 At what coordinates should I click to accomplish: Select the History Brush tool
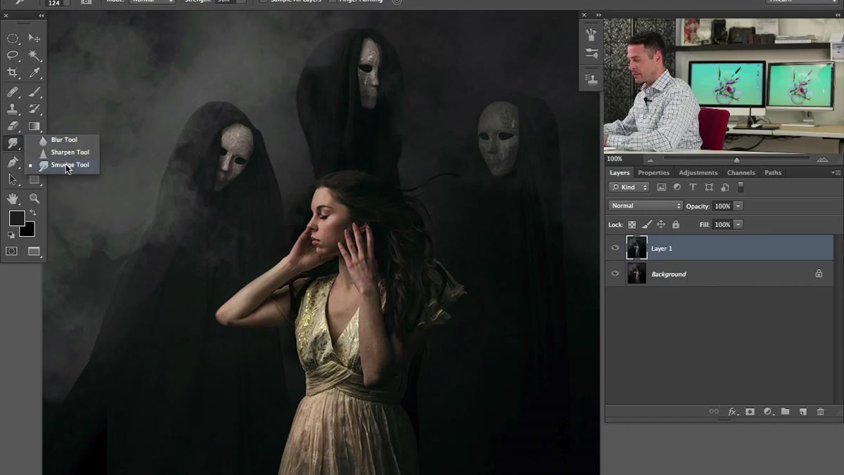click(x=34, y=109)
